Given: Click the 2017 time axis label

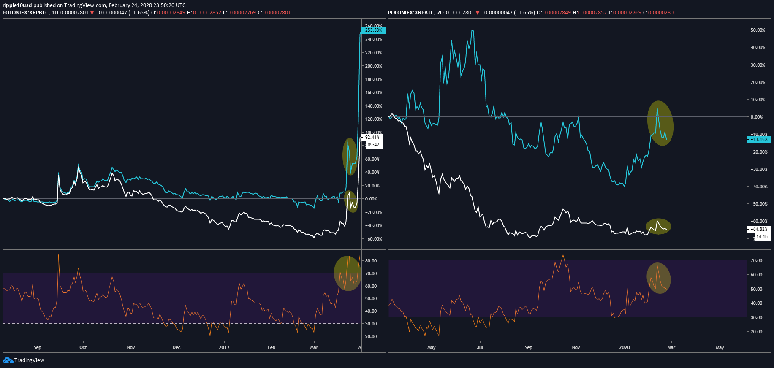Looking at the screenshot, I should (x=224, y=347).
